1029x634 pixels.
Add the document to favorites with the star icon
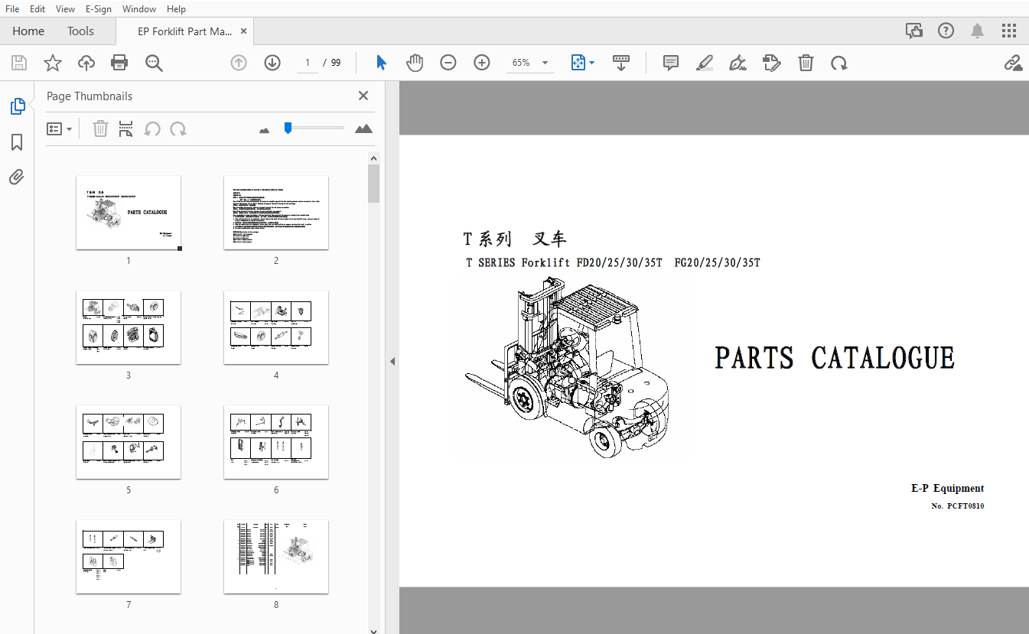pos(52,63)
